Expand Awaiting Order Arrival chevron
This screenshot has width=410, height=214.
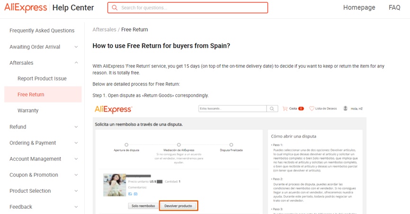coord(76,47)
